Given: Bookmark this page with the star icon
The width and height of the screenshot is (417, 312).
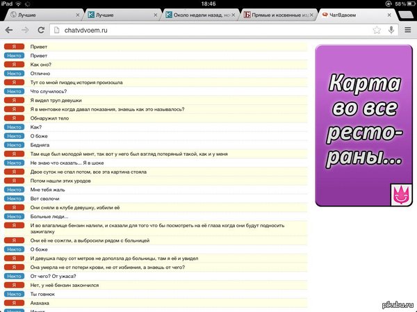Looking at the screenshot, I should [377, 30].
